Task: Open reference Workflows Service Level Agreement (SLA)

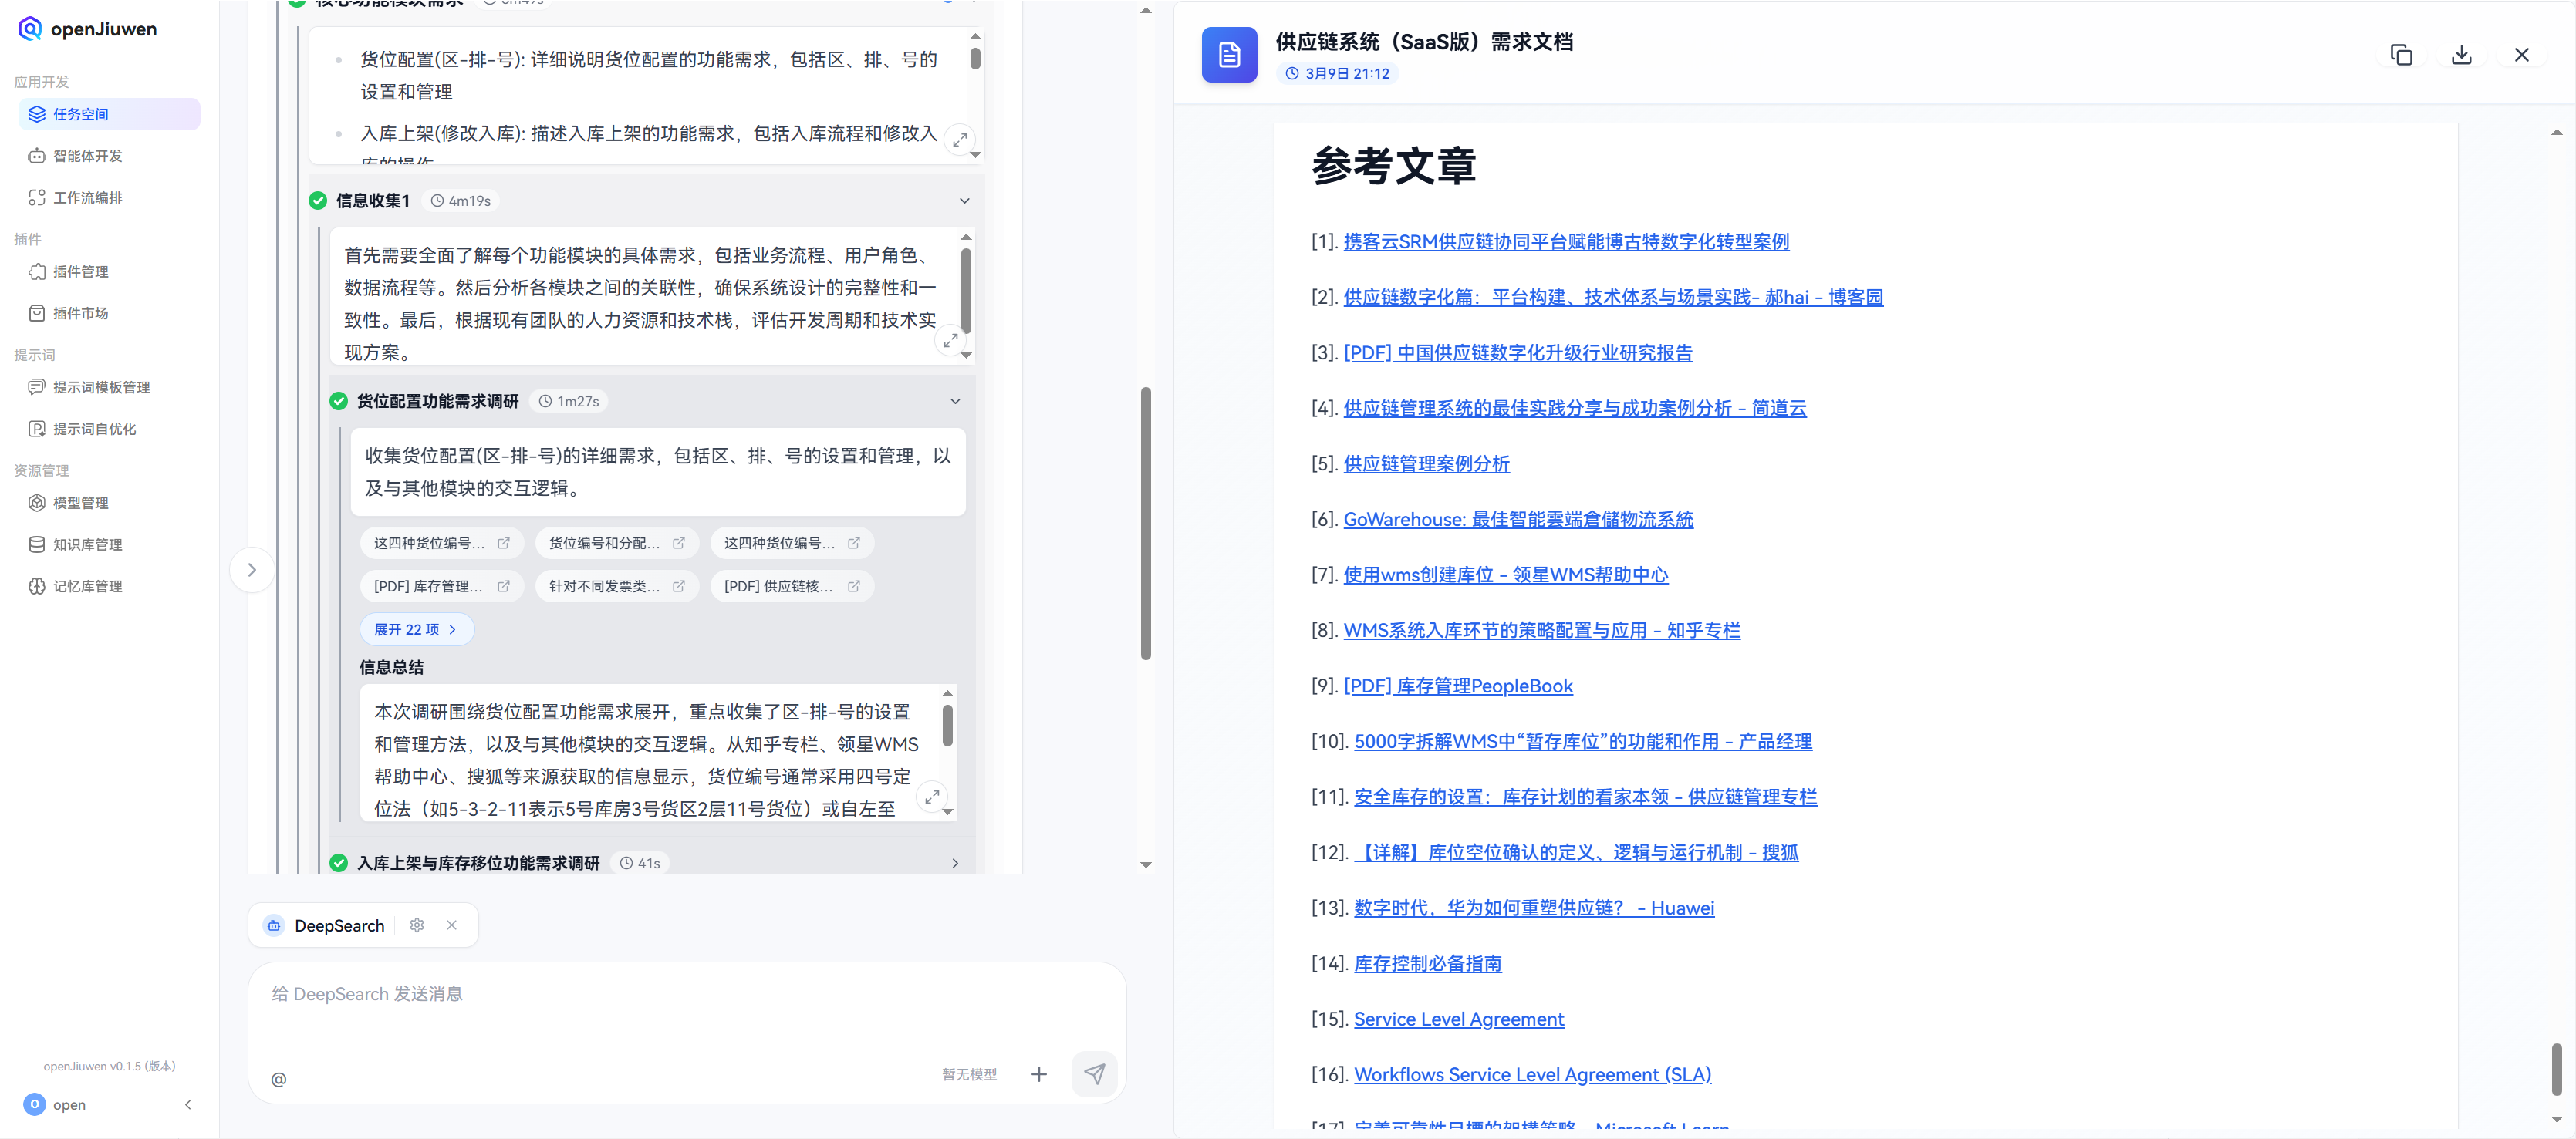Action: pyautogui.click(x=1532, y=1075)
